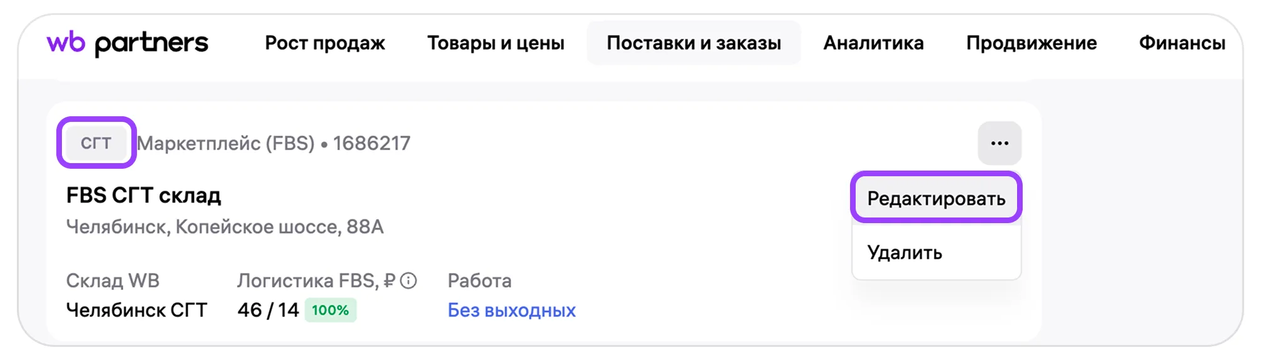Open the three-dots warehouse options menu
The width and height of the screenshot is (1261, 360).
click(999, 143)
